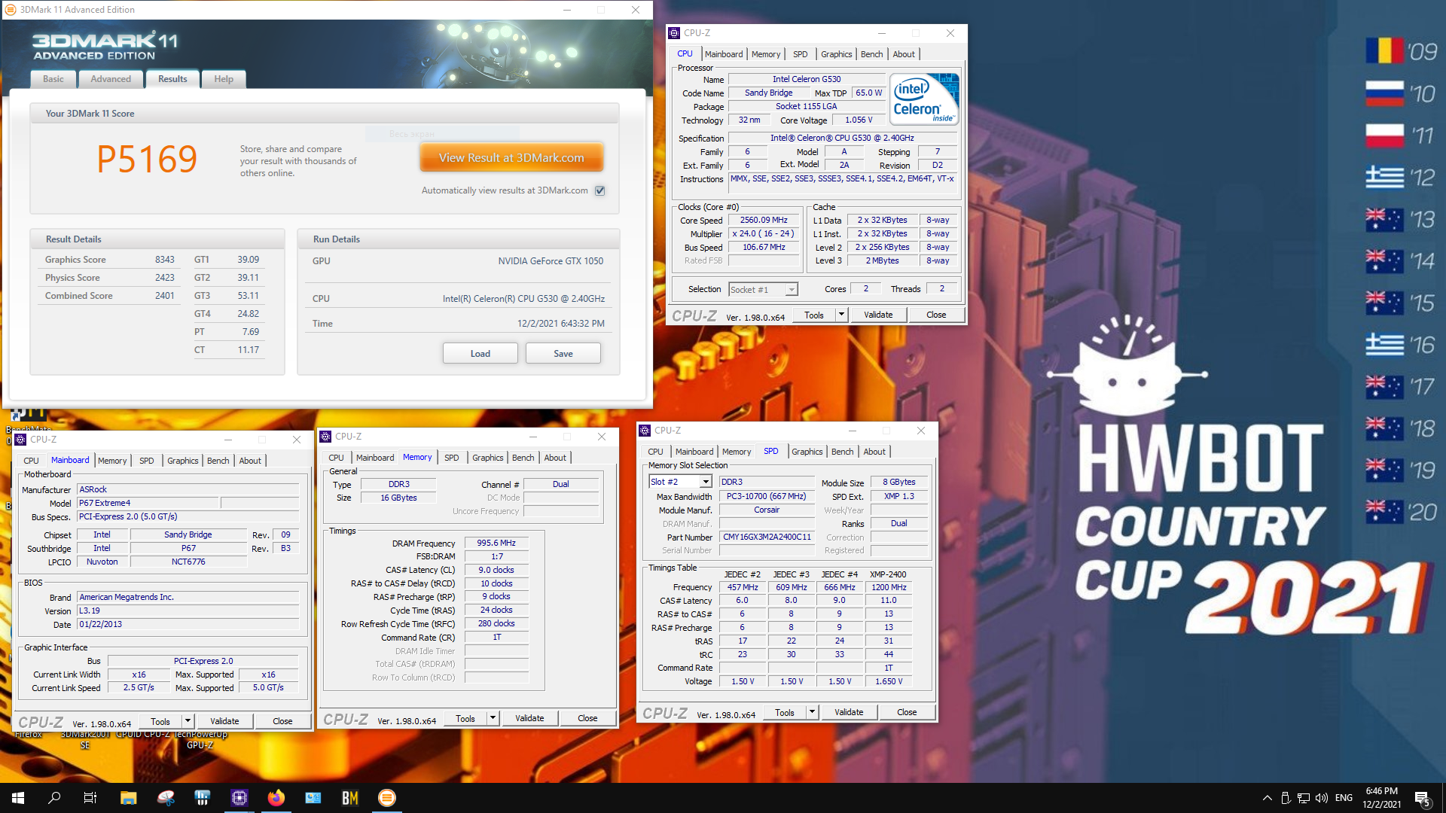Click the Part Number CMY16GX3M2A2400C11 field
This screenshot has height=813, width=1446.
767,537
